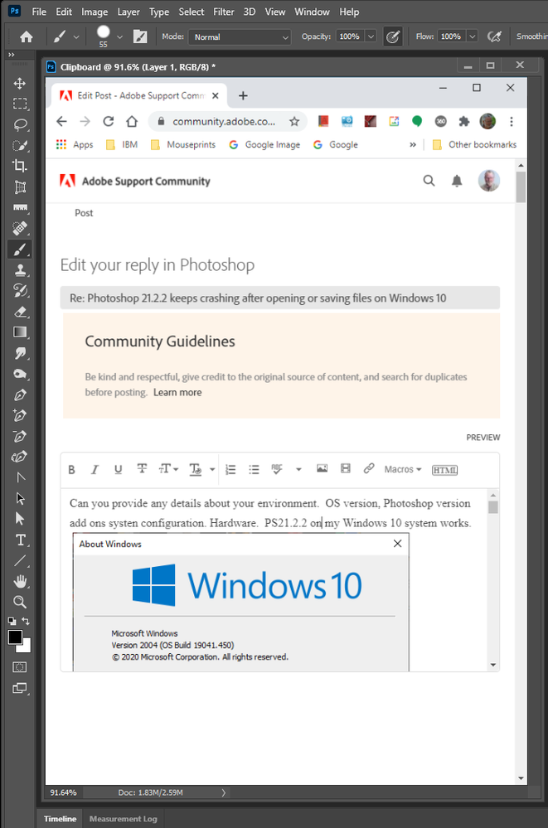Screen dimensions: 548x828
Task: Toggle airbrush-style build-up effects
Action: [494, 36]
